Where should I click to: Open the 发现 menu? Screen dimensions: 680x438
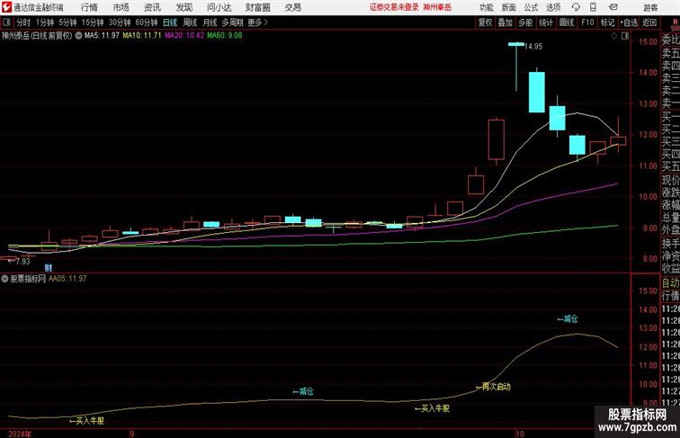183,7
